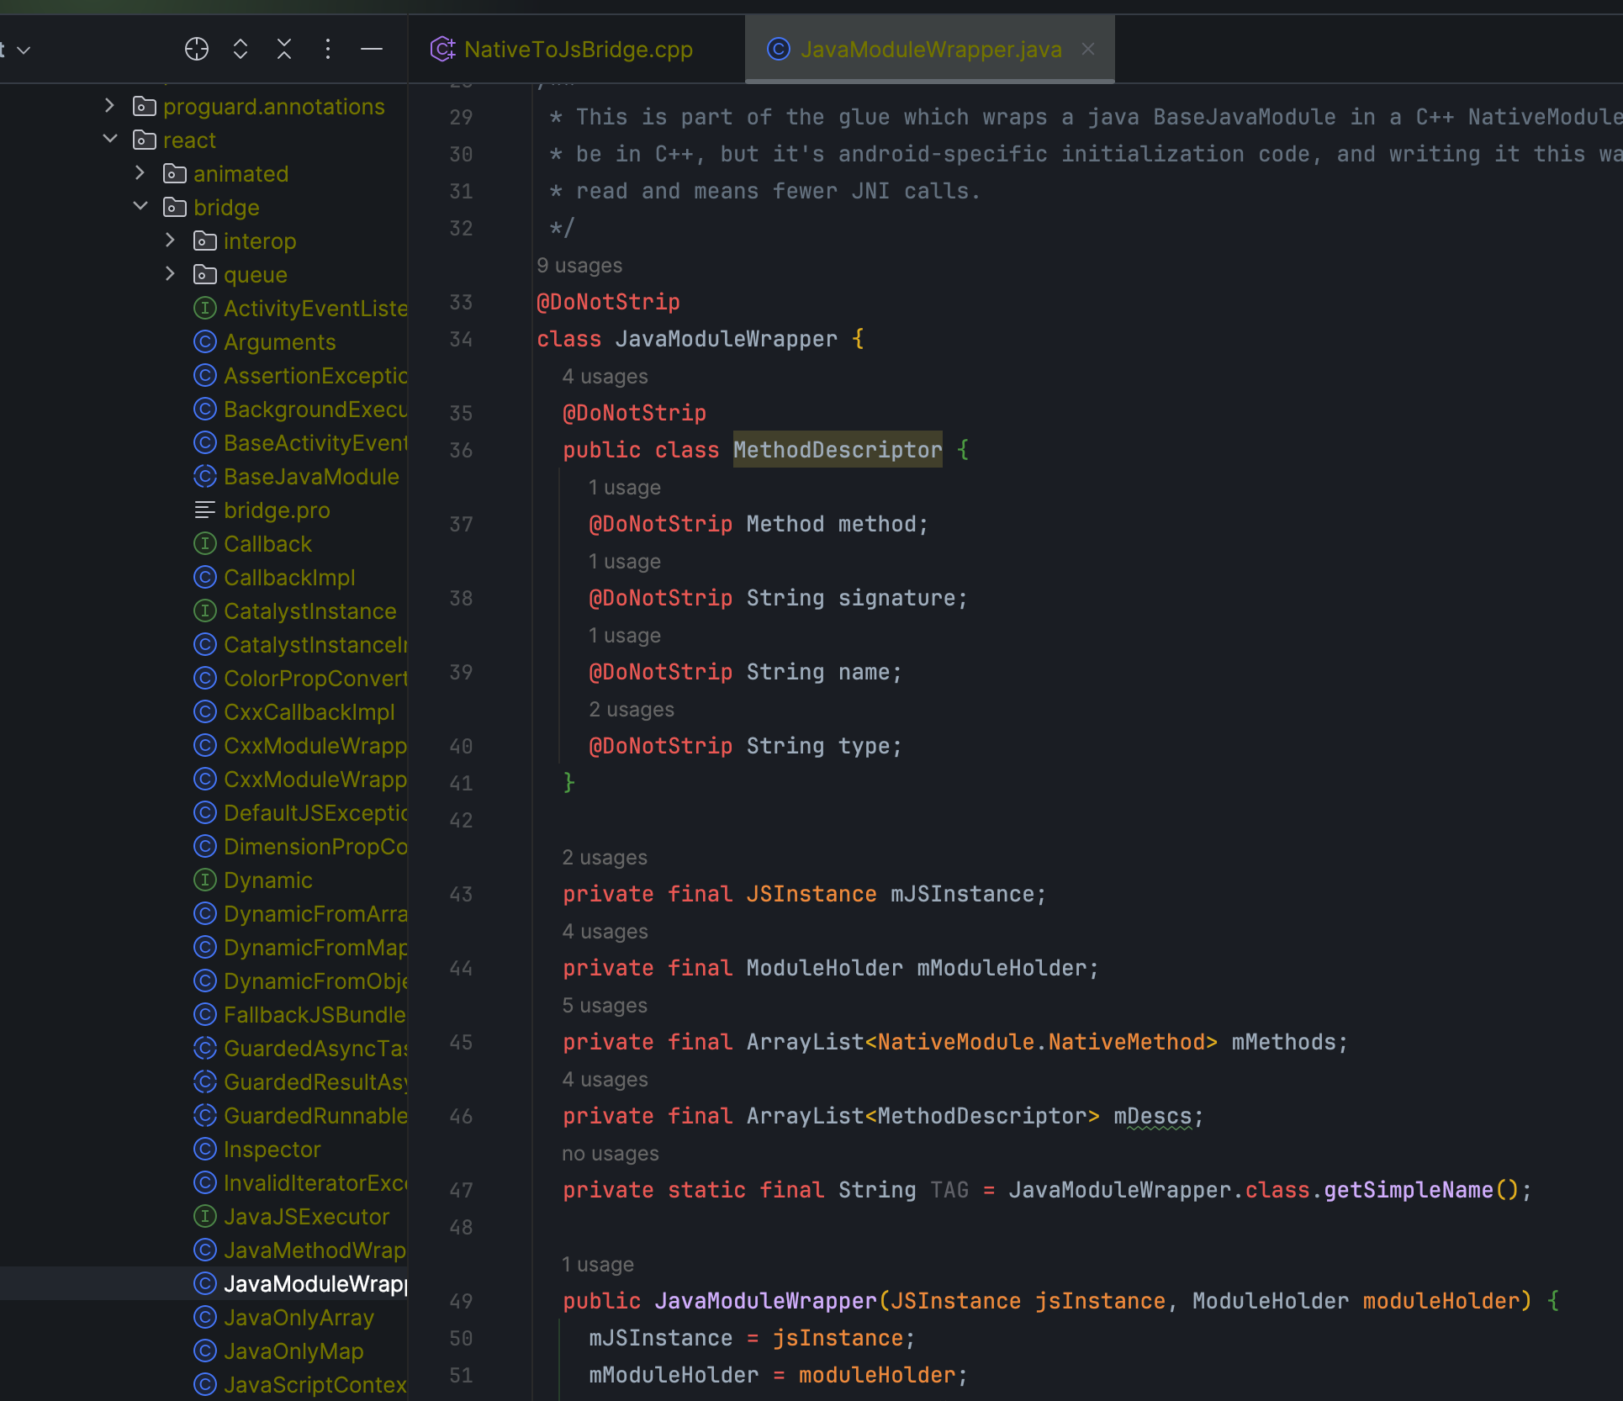
Task: Open the GuardedRunnable class file
Action: (x=315, y=1116)
